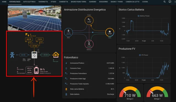Click the 2 hrs,13 min runtime text

(x=44, y=71)
